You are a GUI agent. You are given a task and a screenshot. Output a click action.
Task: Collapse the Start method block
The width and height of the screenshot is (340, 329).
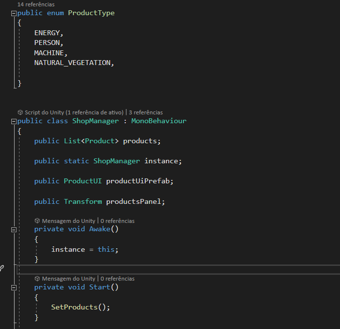point(14,287)
